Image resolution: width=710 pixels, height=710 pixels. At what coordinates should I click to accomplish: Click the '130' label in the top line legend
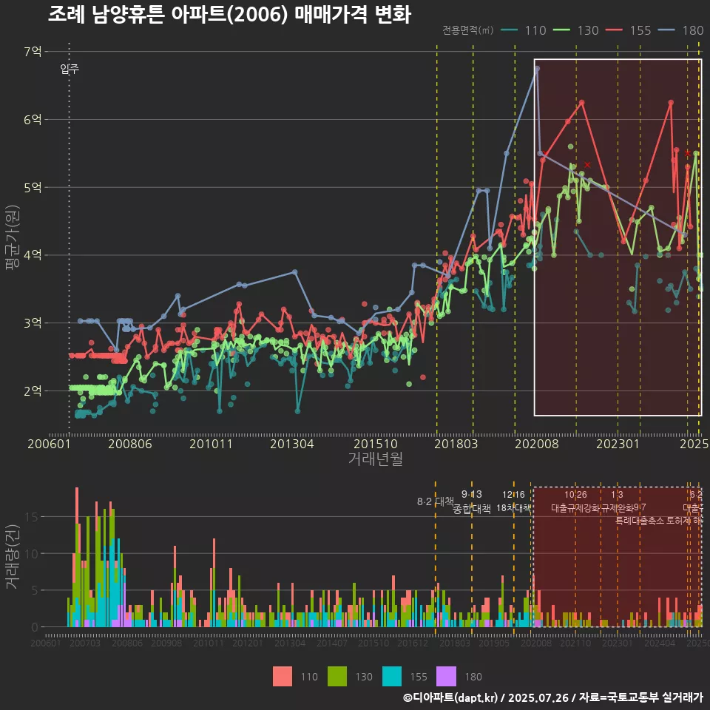588,30
